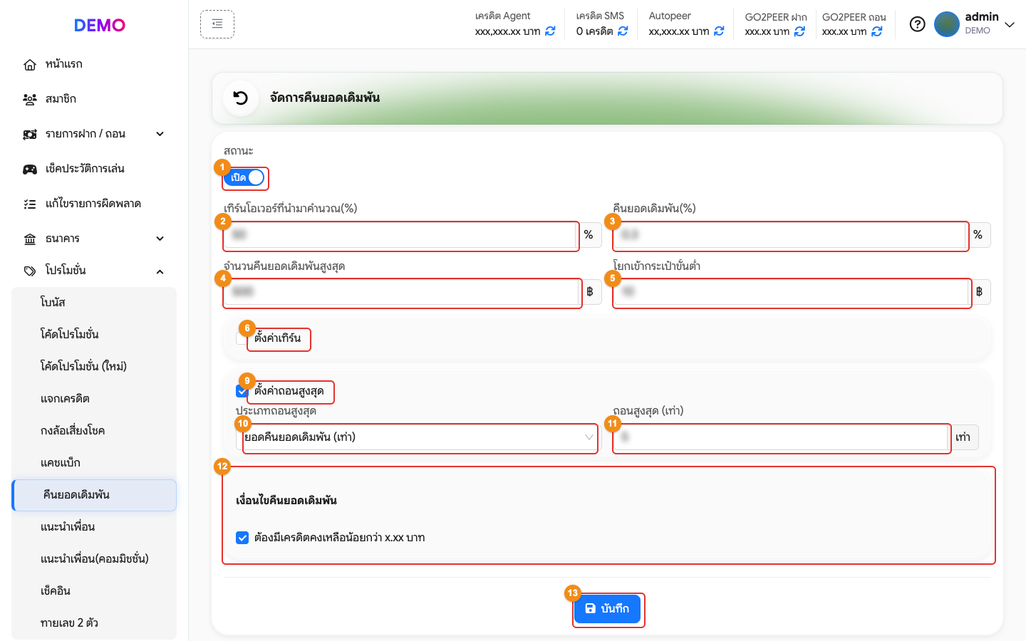Open the แนะนำเพื่อน(คอมมิชชั่น) menu item
The height and width of the screenshot is (641, 1026).
[94, 559]
